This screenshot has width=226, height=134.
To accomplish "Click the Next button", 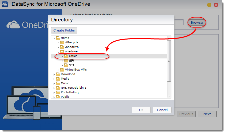I will (x=207, y=114).
